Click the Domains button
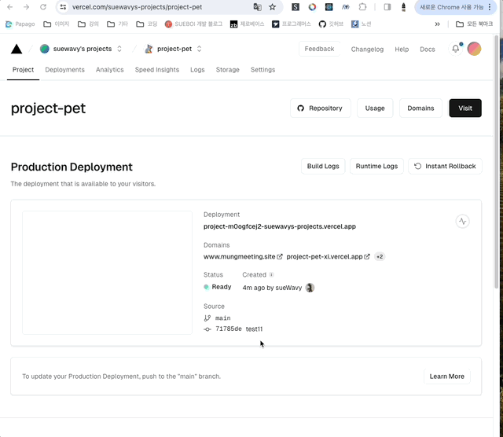 tap(420, 108)
